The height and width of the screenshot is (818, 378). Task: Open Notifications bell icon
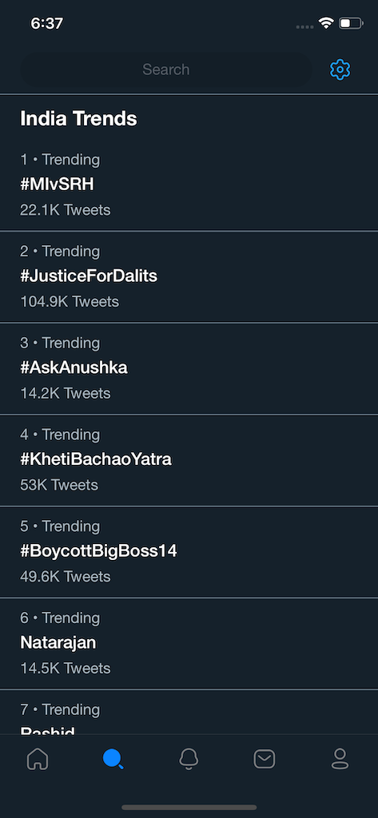(189, 759)
